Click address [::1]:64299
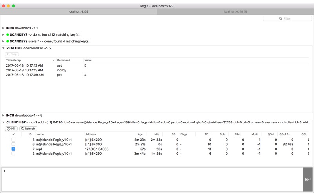The width and height of the screenshot is (314, 196). (x=93, y=140)
